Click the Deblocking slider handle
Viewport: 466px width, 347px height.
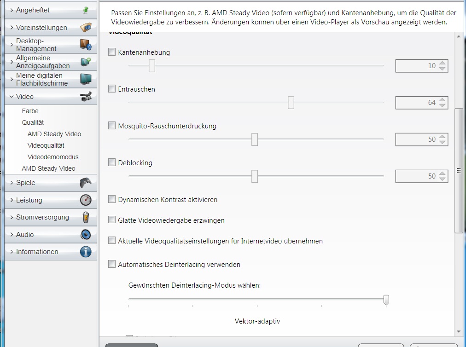pos(255,176)
